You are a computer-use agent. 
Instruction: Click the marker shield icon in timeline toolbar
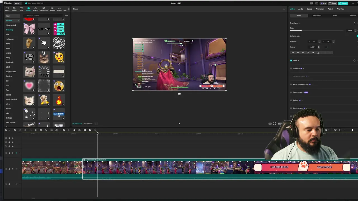[x=46, y=130]
